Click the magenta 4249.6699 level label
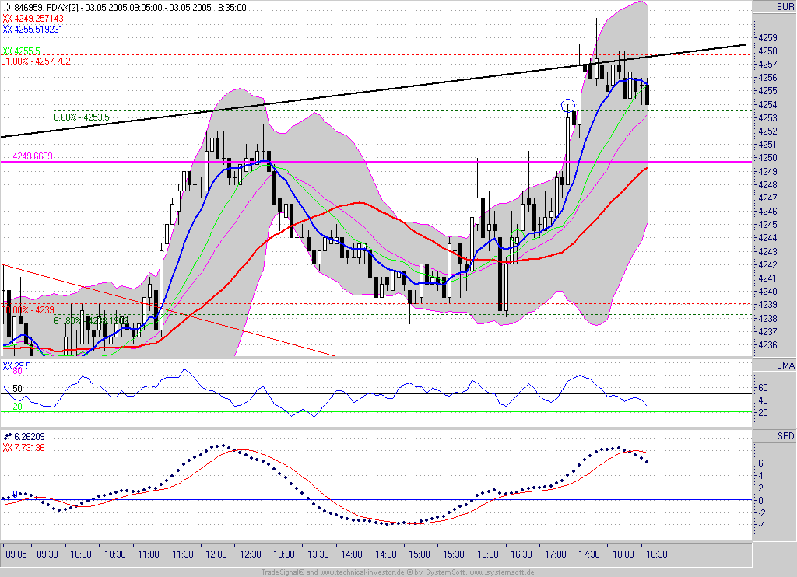Viewport: 797px width, 577px height. pyautogui.click(x=33, y=156)
